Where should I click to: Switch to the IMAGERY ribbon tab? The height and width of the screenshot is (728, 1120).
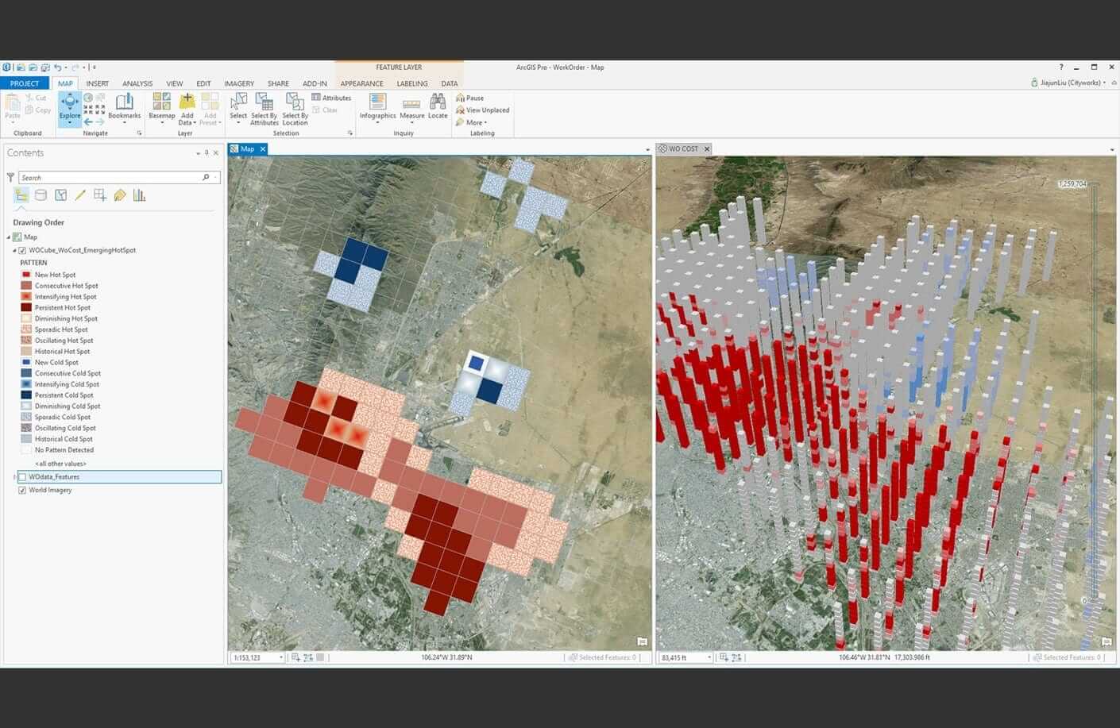tap(239, 83)
